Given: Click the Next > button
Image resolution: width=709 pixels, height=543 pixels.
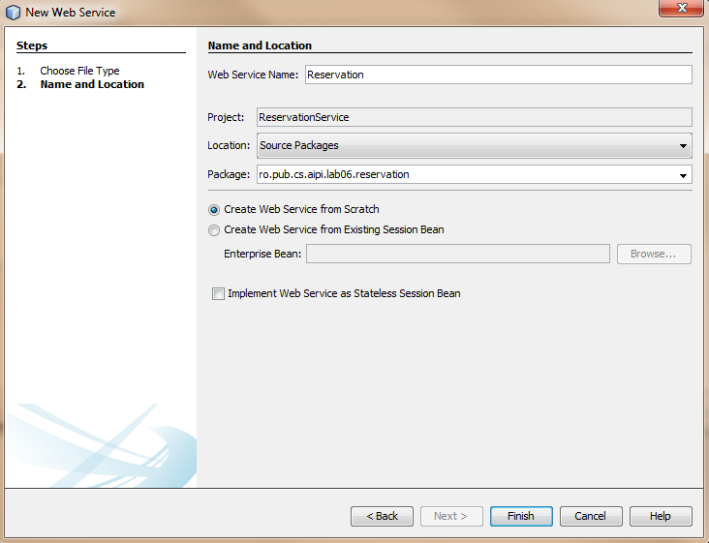Looking at the screenshot, I should [451, 516].
